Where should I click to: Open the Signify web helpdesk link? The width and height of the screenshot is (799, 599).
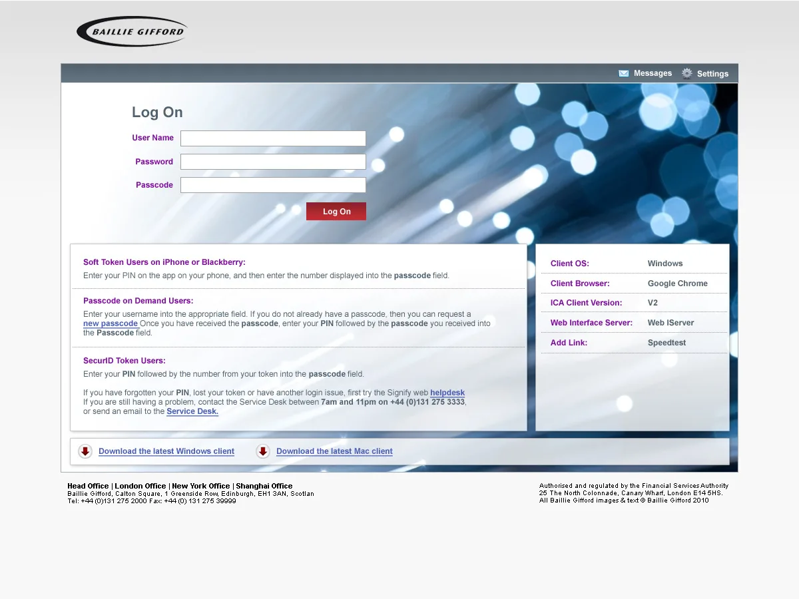pos(447,393)
